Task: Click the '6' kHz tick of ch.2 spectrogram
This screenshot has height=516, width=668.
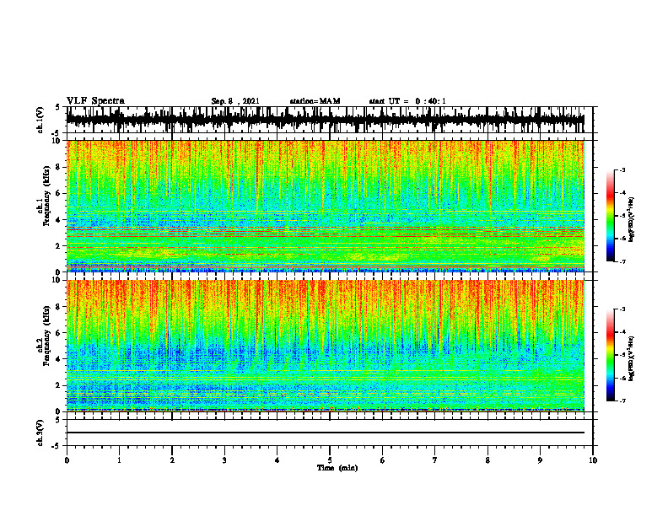Action: point(58,332)
